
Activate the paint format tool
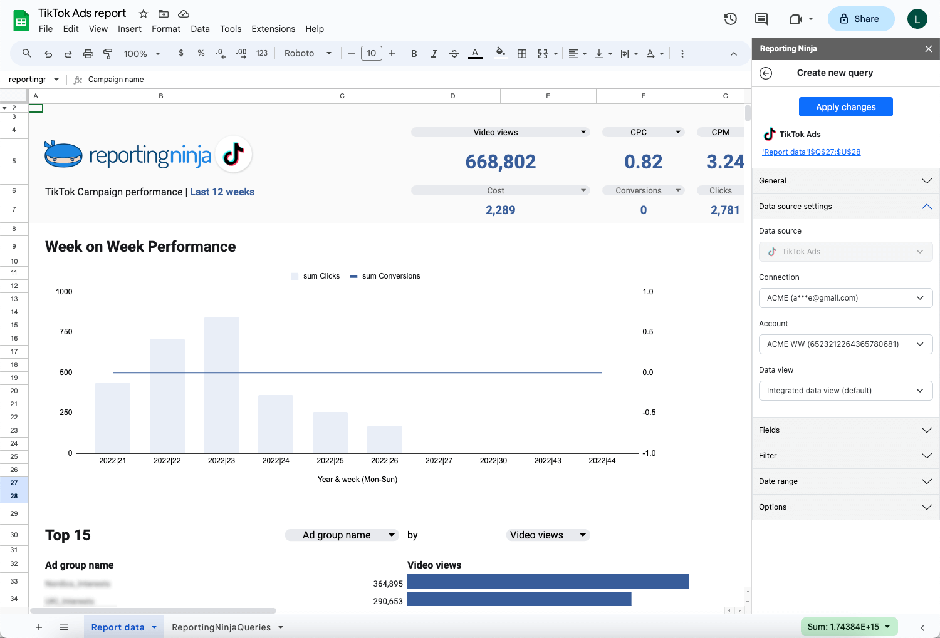(x=108, y=54)
